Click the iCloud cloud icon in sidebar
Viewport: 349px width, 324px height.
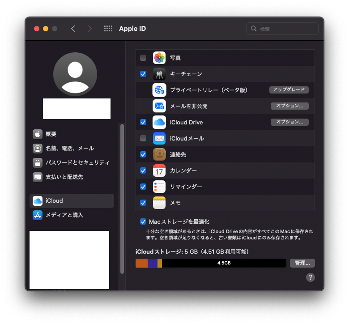coord(38,200)
